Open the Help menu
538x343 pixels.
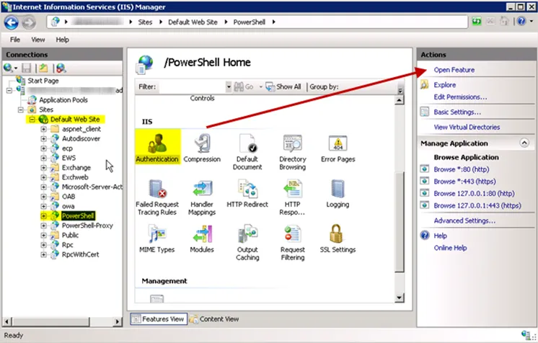[x=63, y=40]
